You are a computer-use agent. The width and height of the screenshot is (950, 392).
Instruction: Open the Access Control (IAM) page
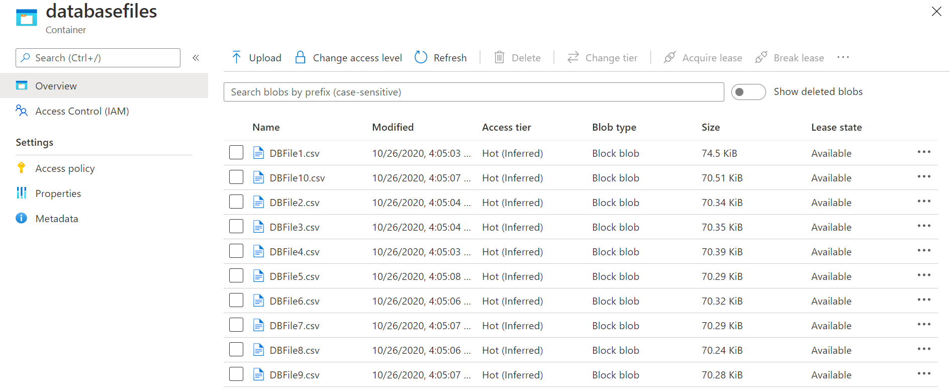[x=82, y=111]
